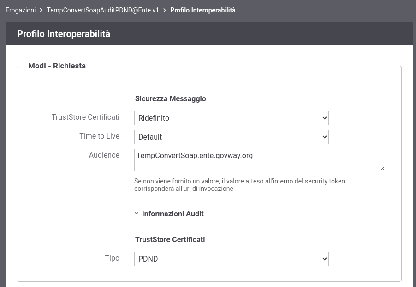
Task: Collapse the Informazioni Audit section
Action: 172,214
